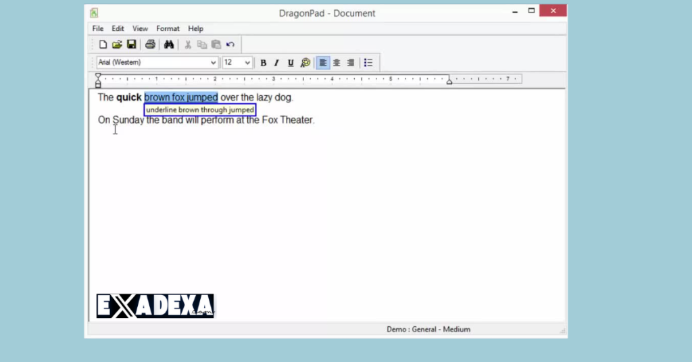
Task: Click the Open folder icon
Action: [117, 45]
